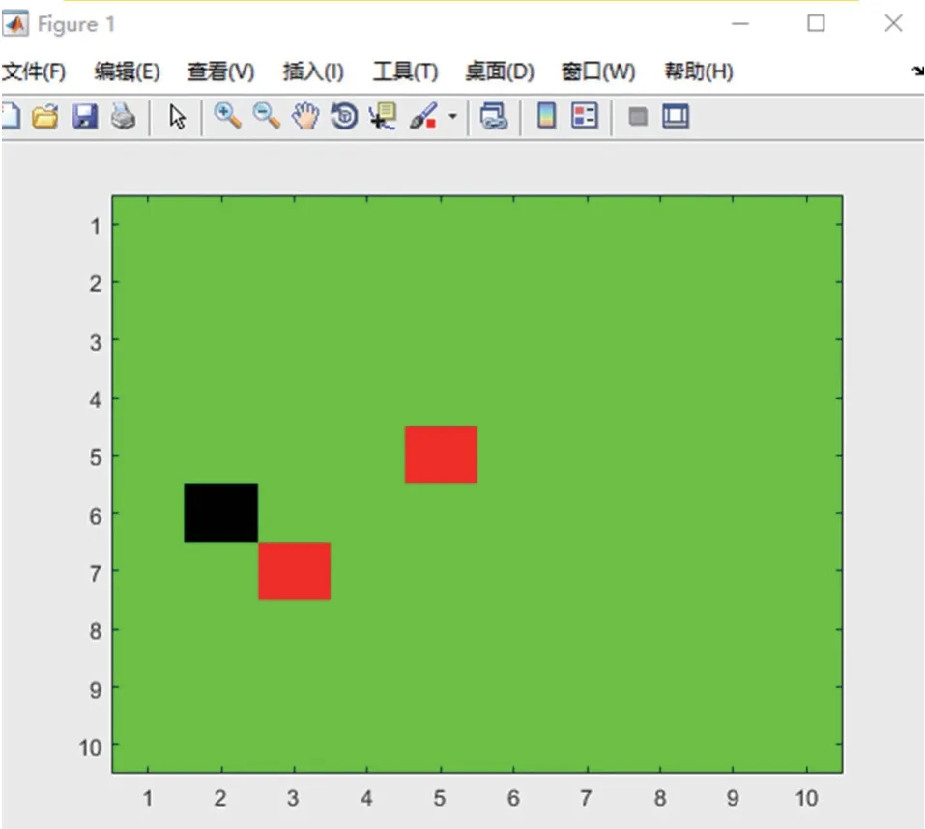
Task: Print the figure using printer icon
Action: click(124, 116)
